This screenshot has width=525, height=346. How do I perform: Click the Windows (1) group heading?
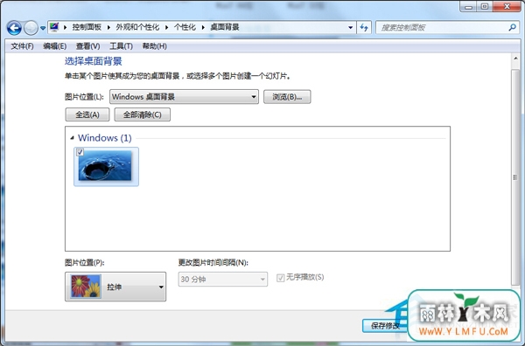(104, 138)
